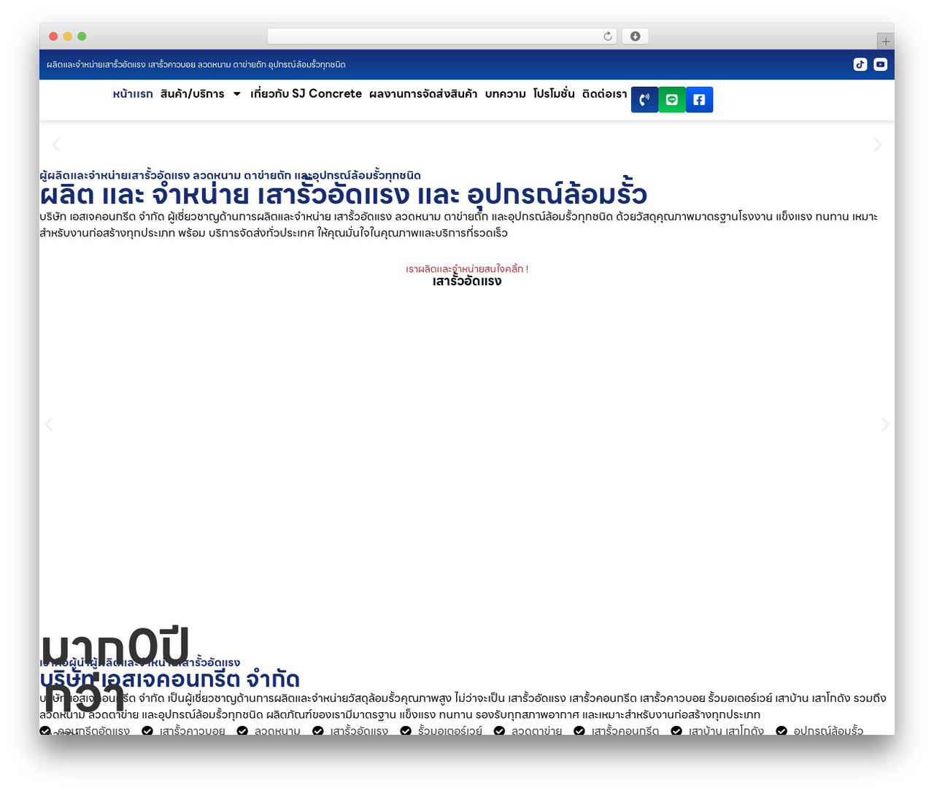Open a new browser tab with plus
Image resolution: width=934 pixels, height=791 pixels.
(x=886, y=42)
